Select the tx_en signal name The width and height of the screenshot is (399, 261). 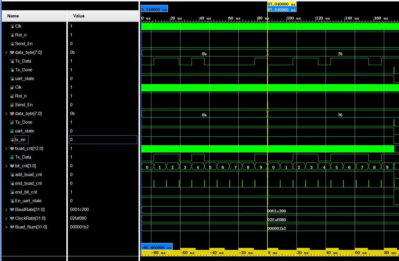[20, 140]
